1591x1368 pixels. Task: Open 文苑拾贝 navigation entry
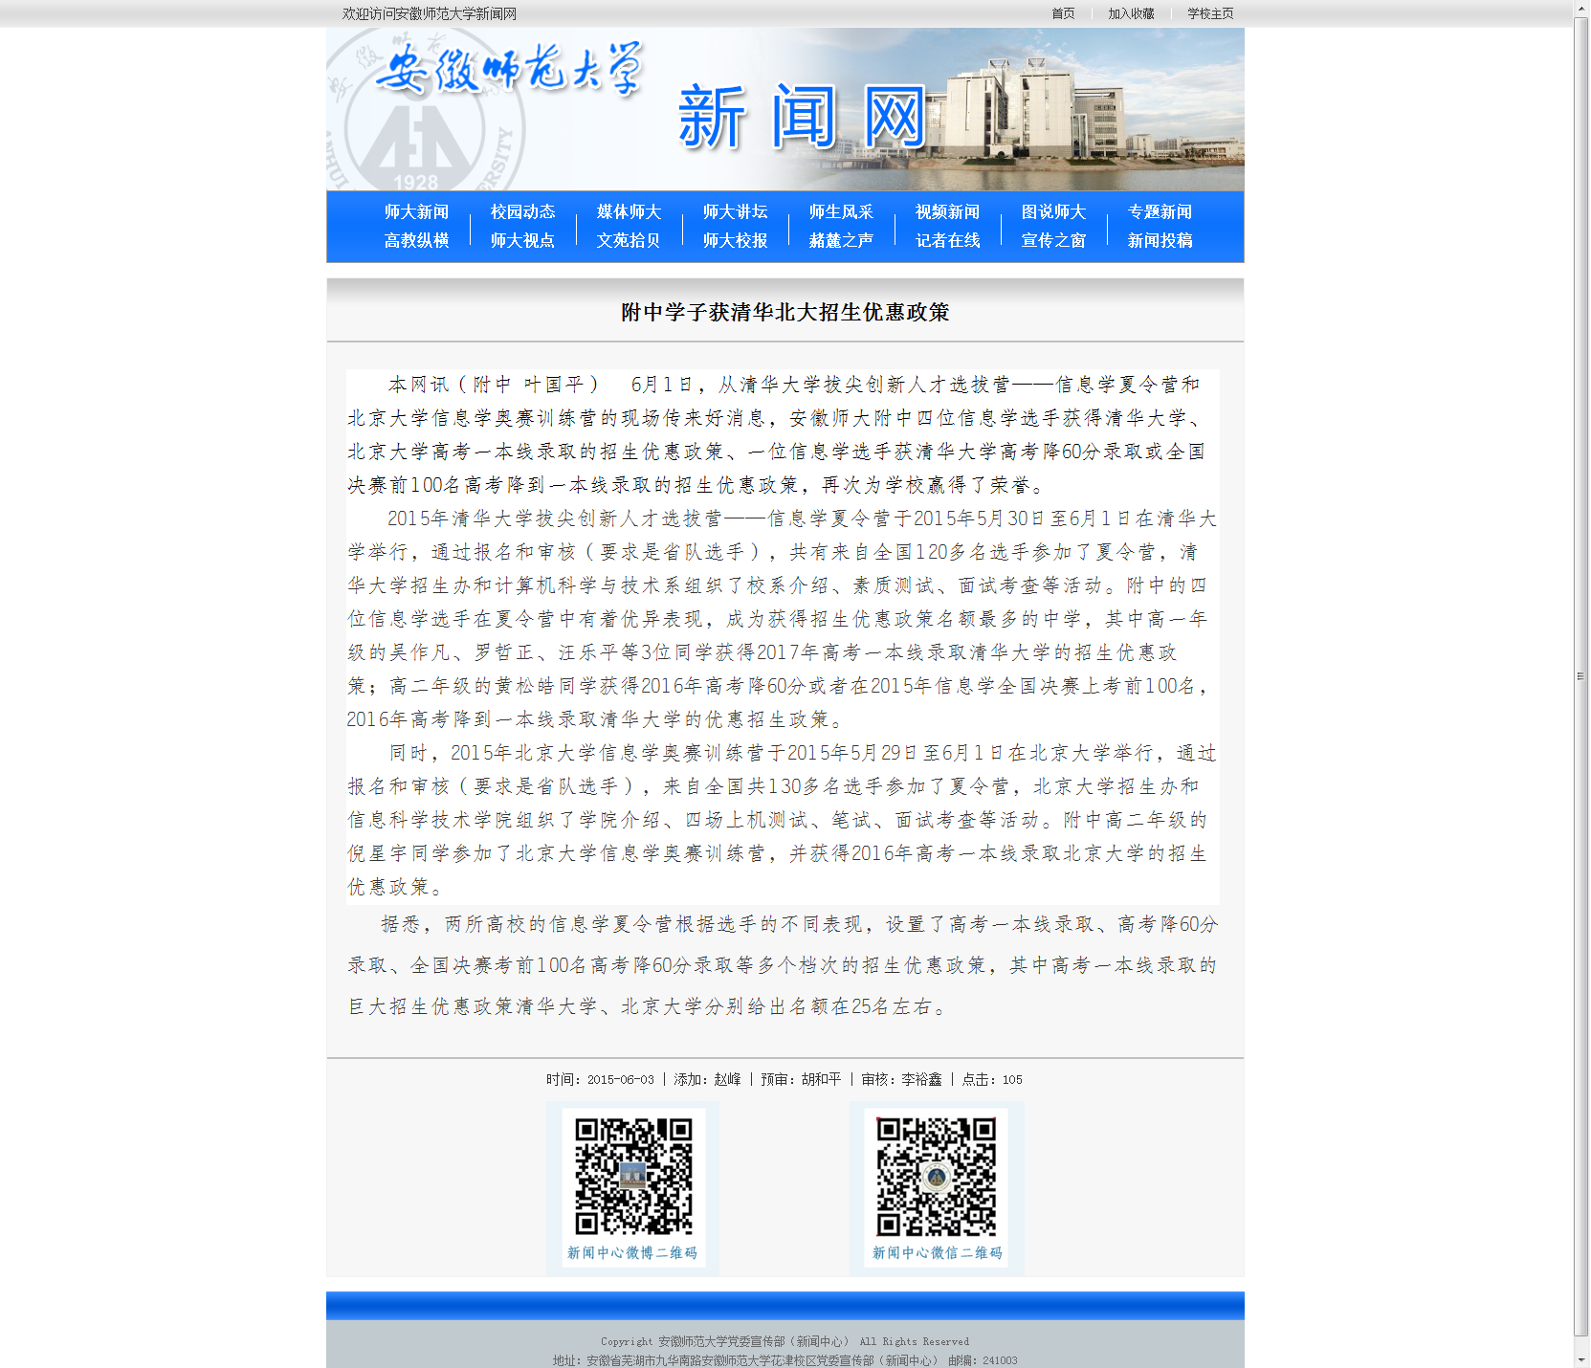click(629, 241)
